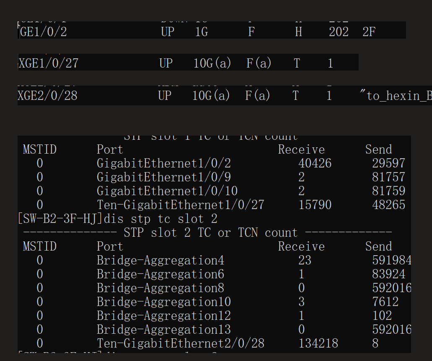
Task: Click the XGE2/0/28 interface name
Action: point(47,96)
